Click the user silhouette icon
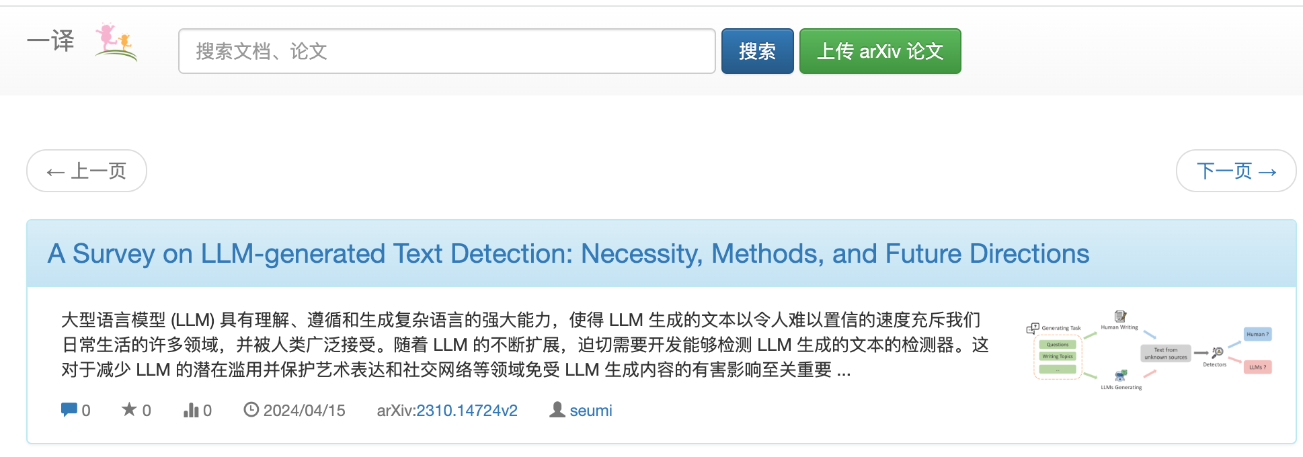Image resolution: width=1303 pixels, height=457 pixels. 557,409
